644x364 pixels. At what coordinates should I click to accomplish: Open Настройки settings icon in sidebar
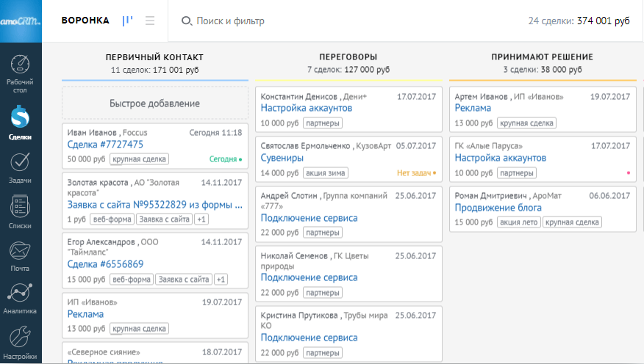tap(21, 341)
